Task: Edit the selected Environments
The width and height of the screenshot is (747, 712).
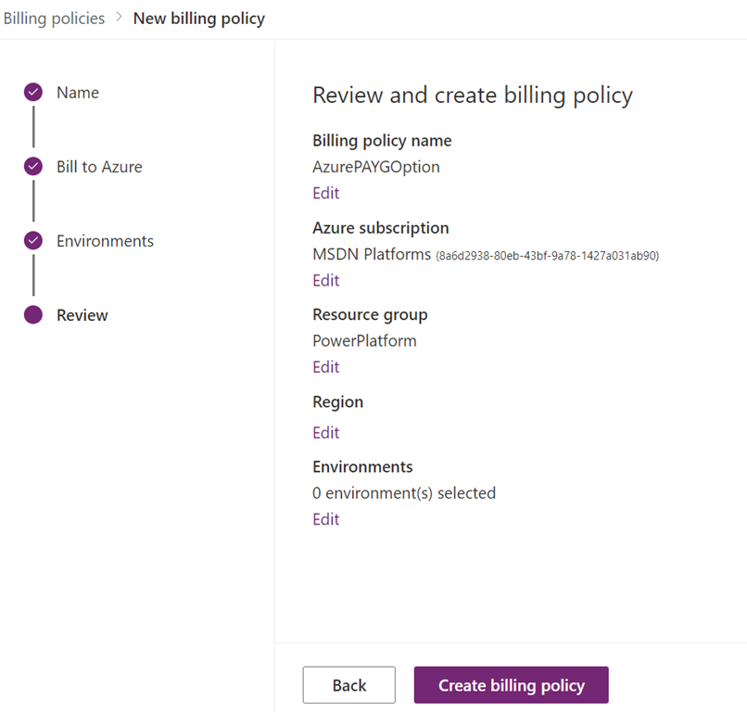Action: (x=326, y=519)
